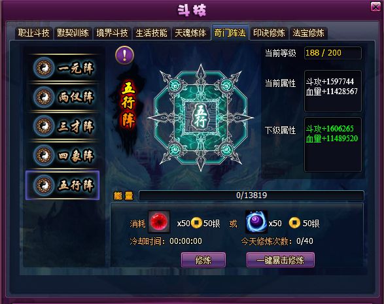Click the central 五行 formation emblem

click(201, 118)
